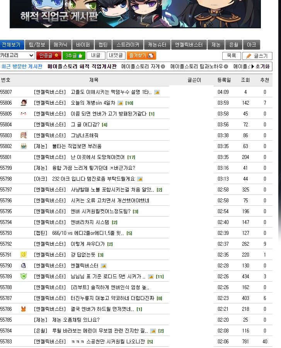This screenshot has height=348, width=281.
Task: Click fox avatar icon on post 55786
Action: [x=24, y=309]
